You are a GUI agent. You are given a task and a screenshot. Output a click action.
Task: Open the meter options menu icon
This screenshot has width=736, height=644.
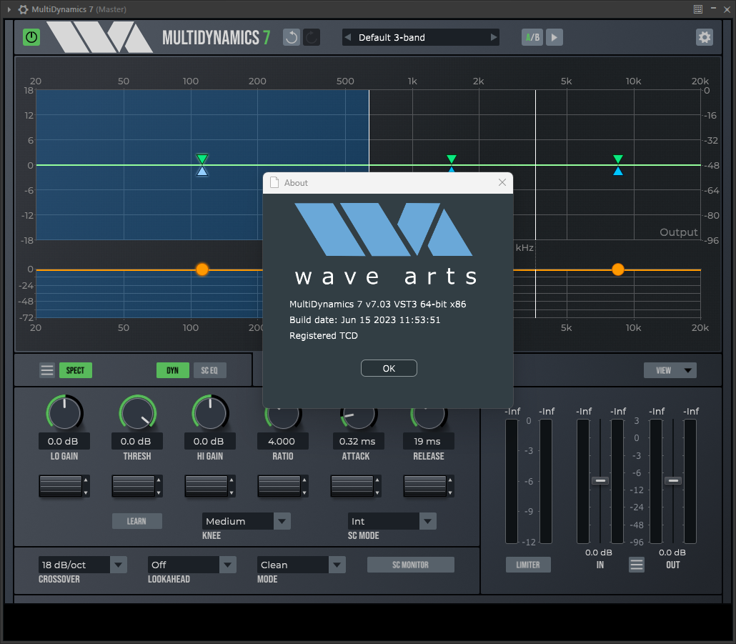[637, 565]
